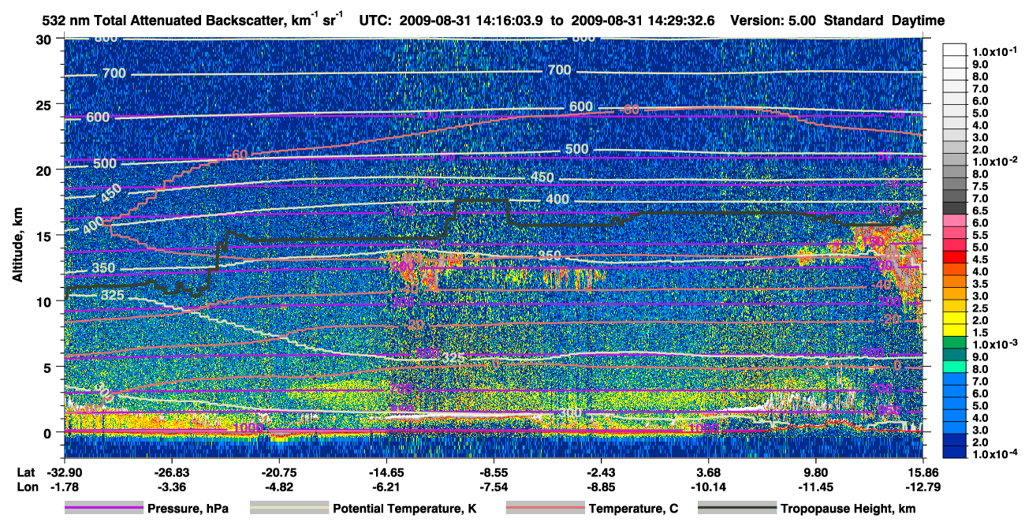The width and height of the screenshot is (1025, 526).
Task: Click longitude tick value -4.82
Action: click(278, 487)
